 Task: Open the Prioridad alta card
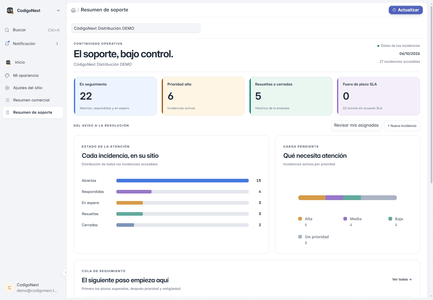[203, 96]
